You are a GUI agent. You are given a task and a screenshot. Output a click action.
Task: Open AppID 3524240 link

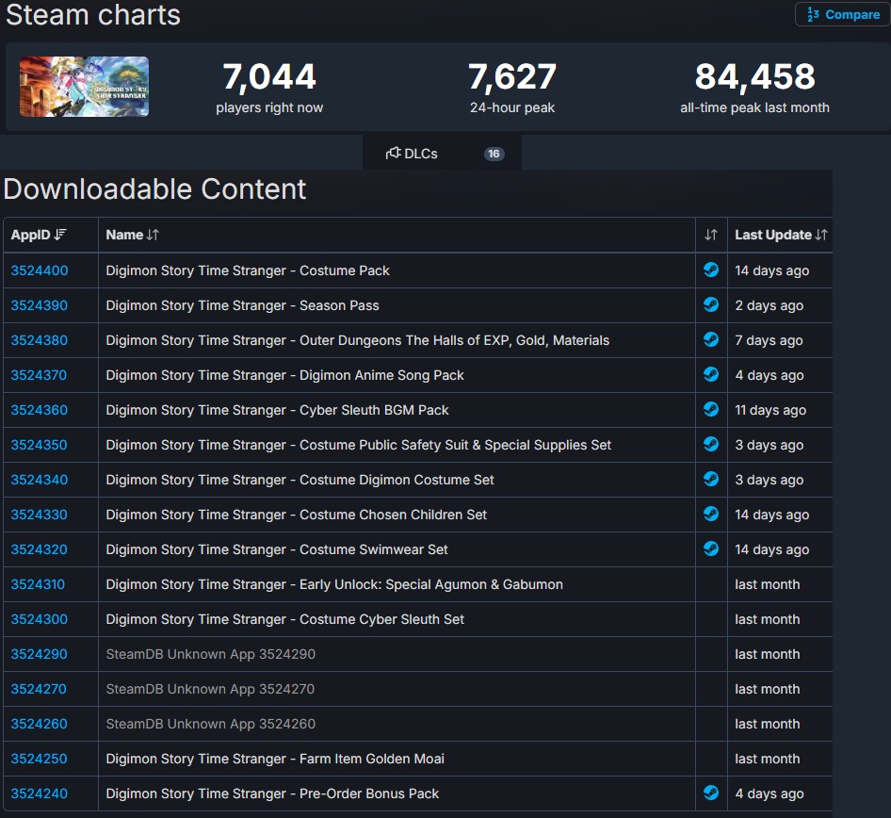coord(40,793)
